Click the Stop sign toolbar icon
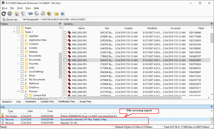This screenshot has height=129, width=214. pos(10,13)
